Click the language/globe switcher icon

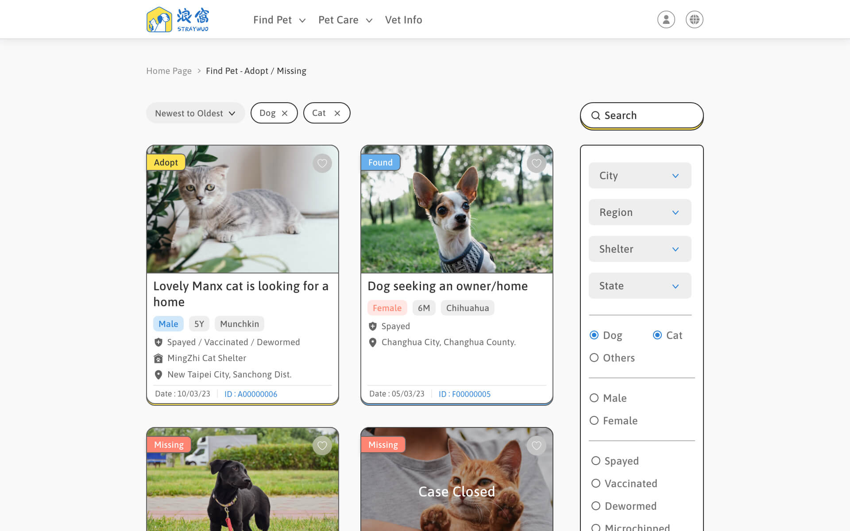coord(694,19)
